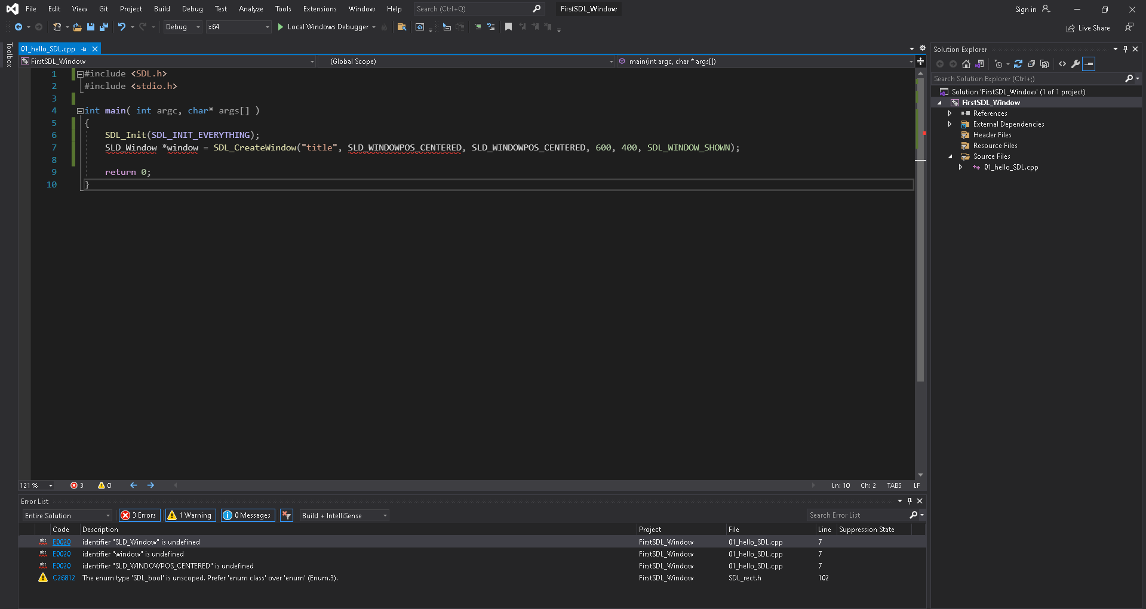This screenshot has height=609, width=1146.
Task: Click the Toolbox side tab
Action: [x=9, y=55]
